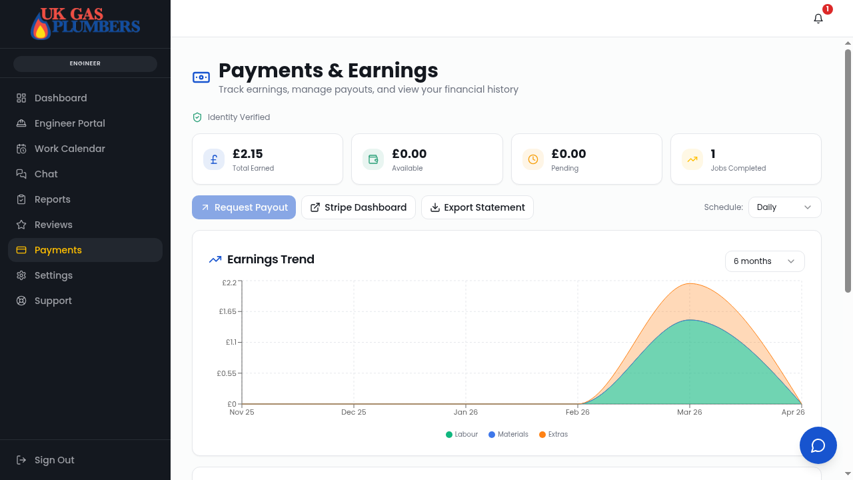Toggle the Materials series in chart legend
This screenshot has width=853, height=480.
(x=508, y=434)
